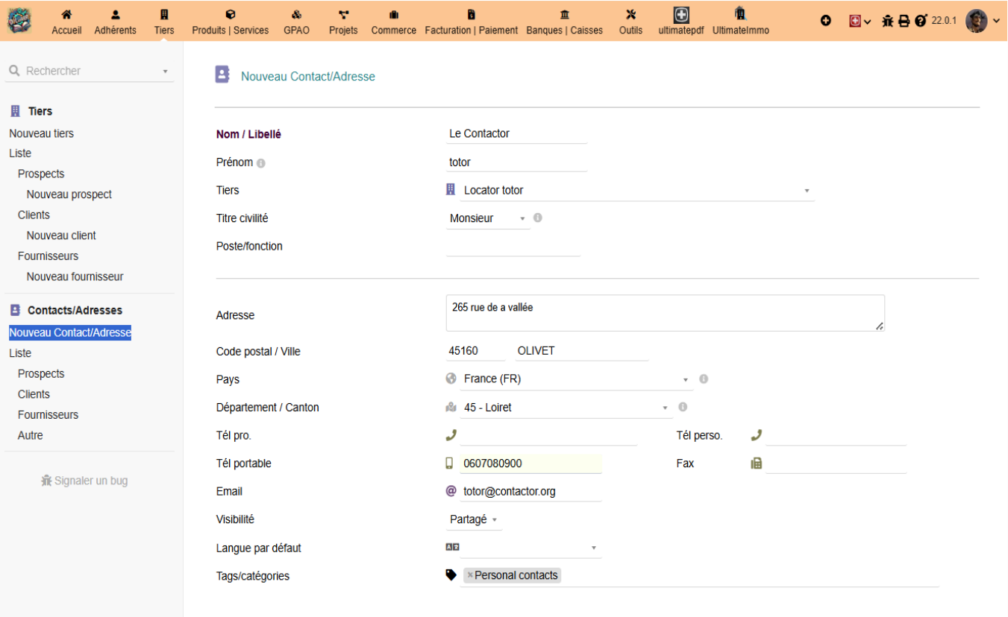Open the Accueil home menu
The width and height of the screenshot is (1008, 617).
click(66, 22)
